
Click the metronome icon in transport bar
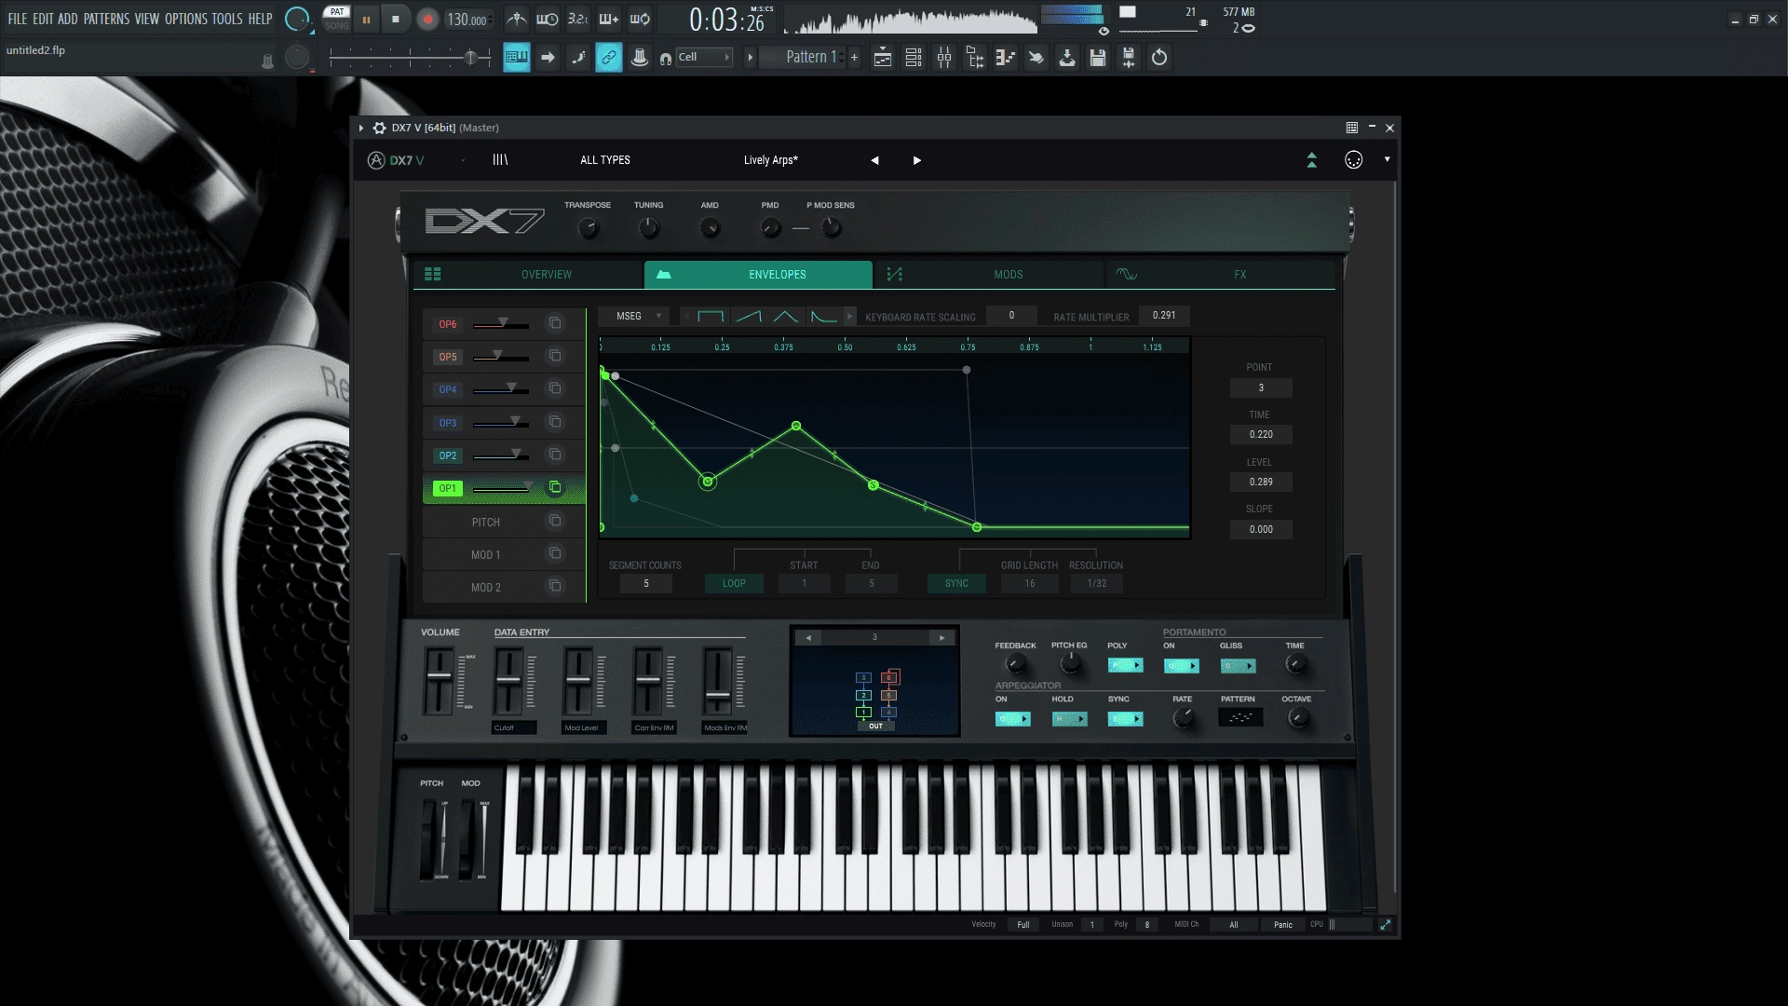[517, 19]
